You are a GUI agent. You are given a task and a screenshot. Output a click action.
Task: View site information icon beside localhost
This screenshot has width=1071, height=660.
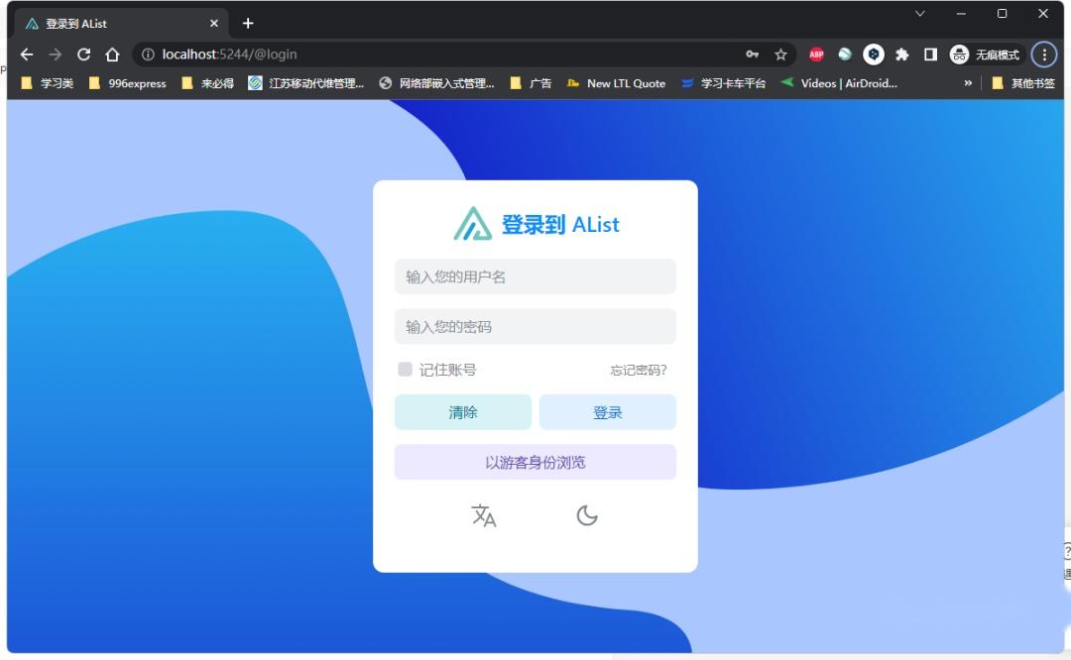click(x=148, y=55)
